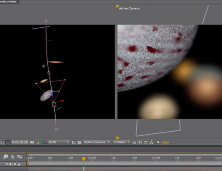The height and width of the screenshot is (171, 222).
Task: Click the +0.0 exposure value
Action: (165, 142)
